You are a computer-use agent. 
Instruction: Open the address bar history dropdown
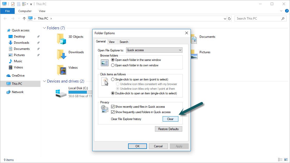tap(225, 19)
